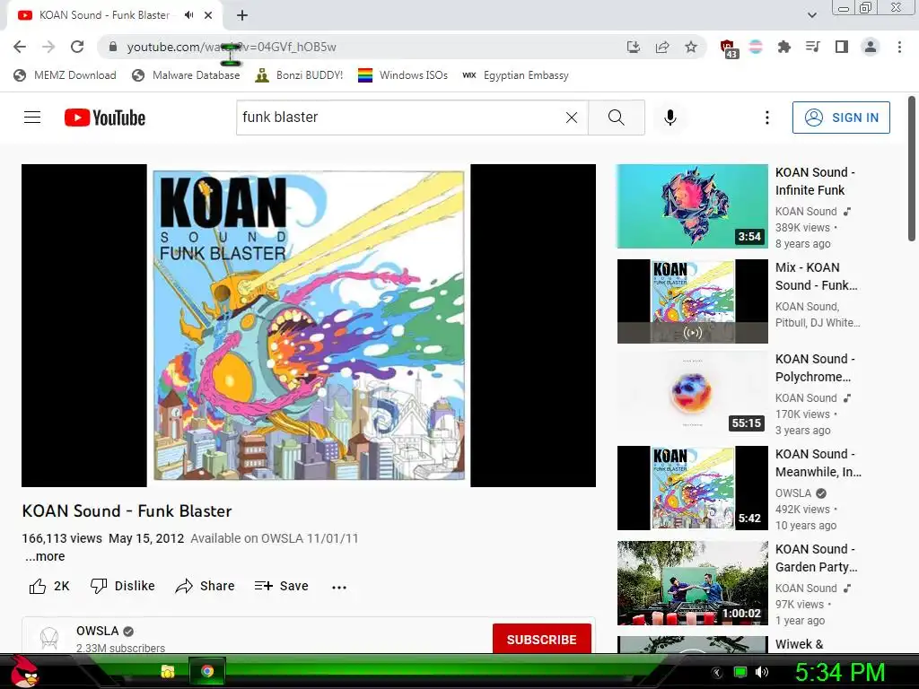This screenshot has height=689, width=919.
Task: Go back with the browser back arrow
Action: click(x=20, y=47)
